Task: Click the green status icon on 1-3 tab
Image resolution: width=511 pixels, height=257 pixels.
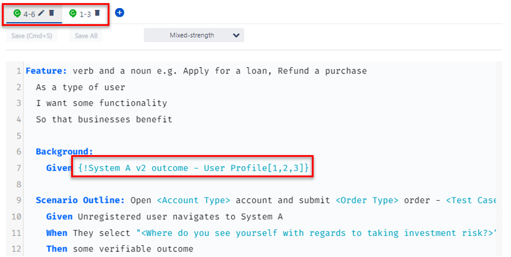Action: (x=73, y=13)
